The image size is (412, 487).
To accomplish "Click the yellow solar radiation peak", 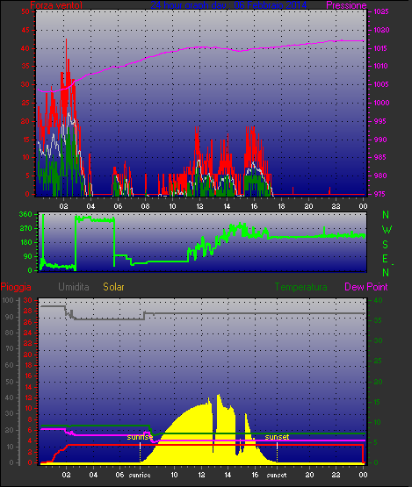I will tap(219, 397).
